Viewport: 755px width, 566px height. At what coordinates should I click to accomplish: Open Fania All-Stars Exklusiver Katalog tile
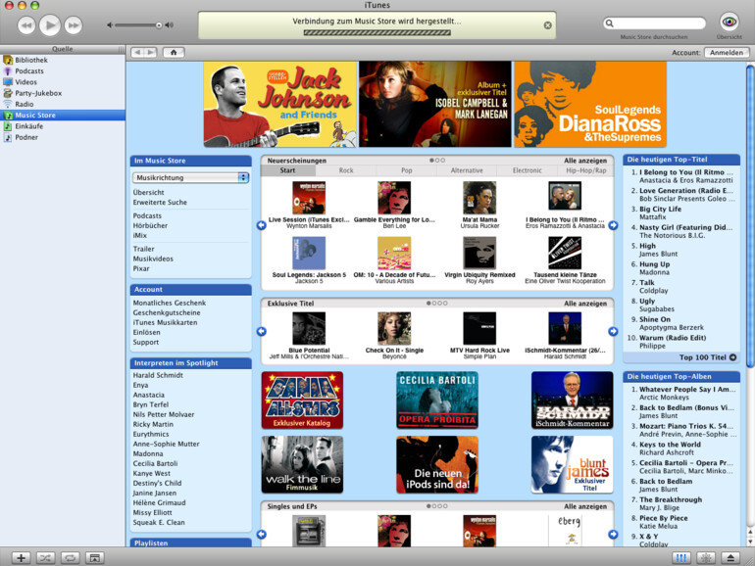(302, 401)
